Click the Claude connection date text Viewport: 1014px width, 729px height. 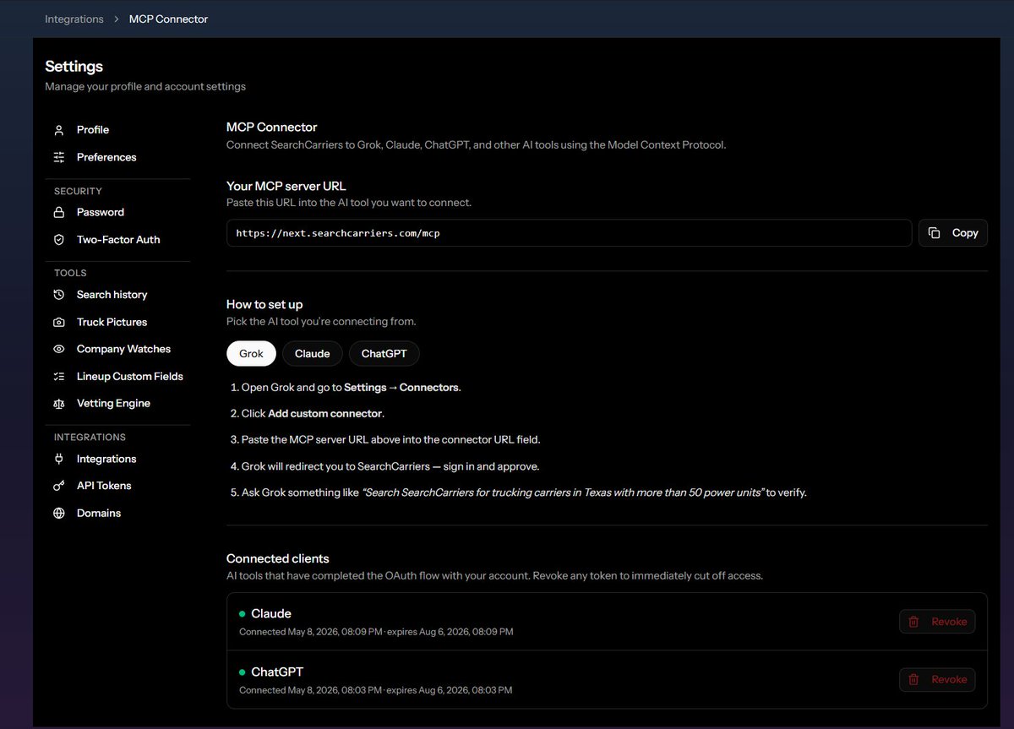tap(376, 632)
